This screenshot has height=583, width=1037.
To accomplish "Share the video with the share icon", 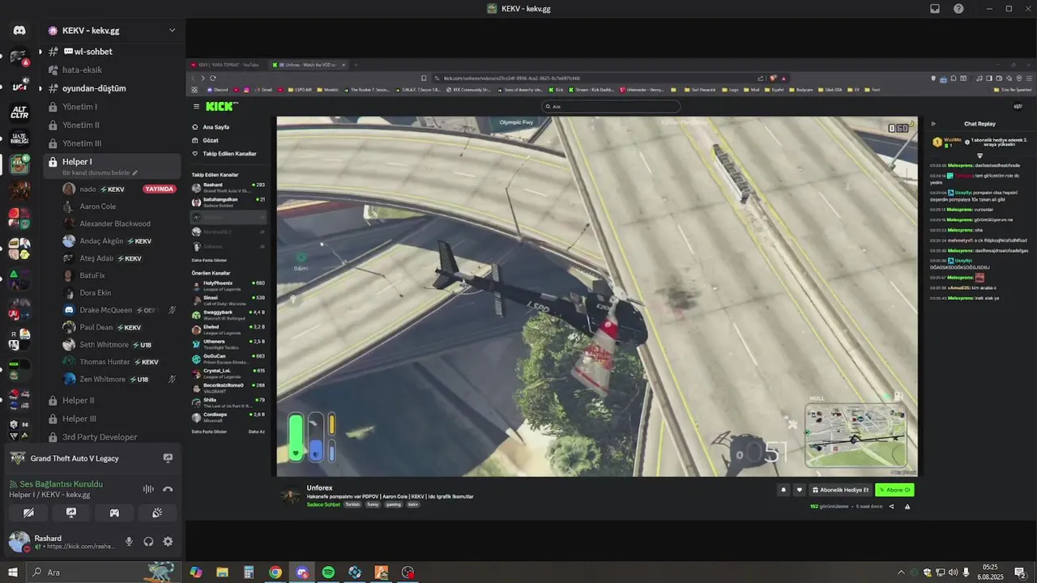I will click(x=892, y=507).
